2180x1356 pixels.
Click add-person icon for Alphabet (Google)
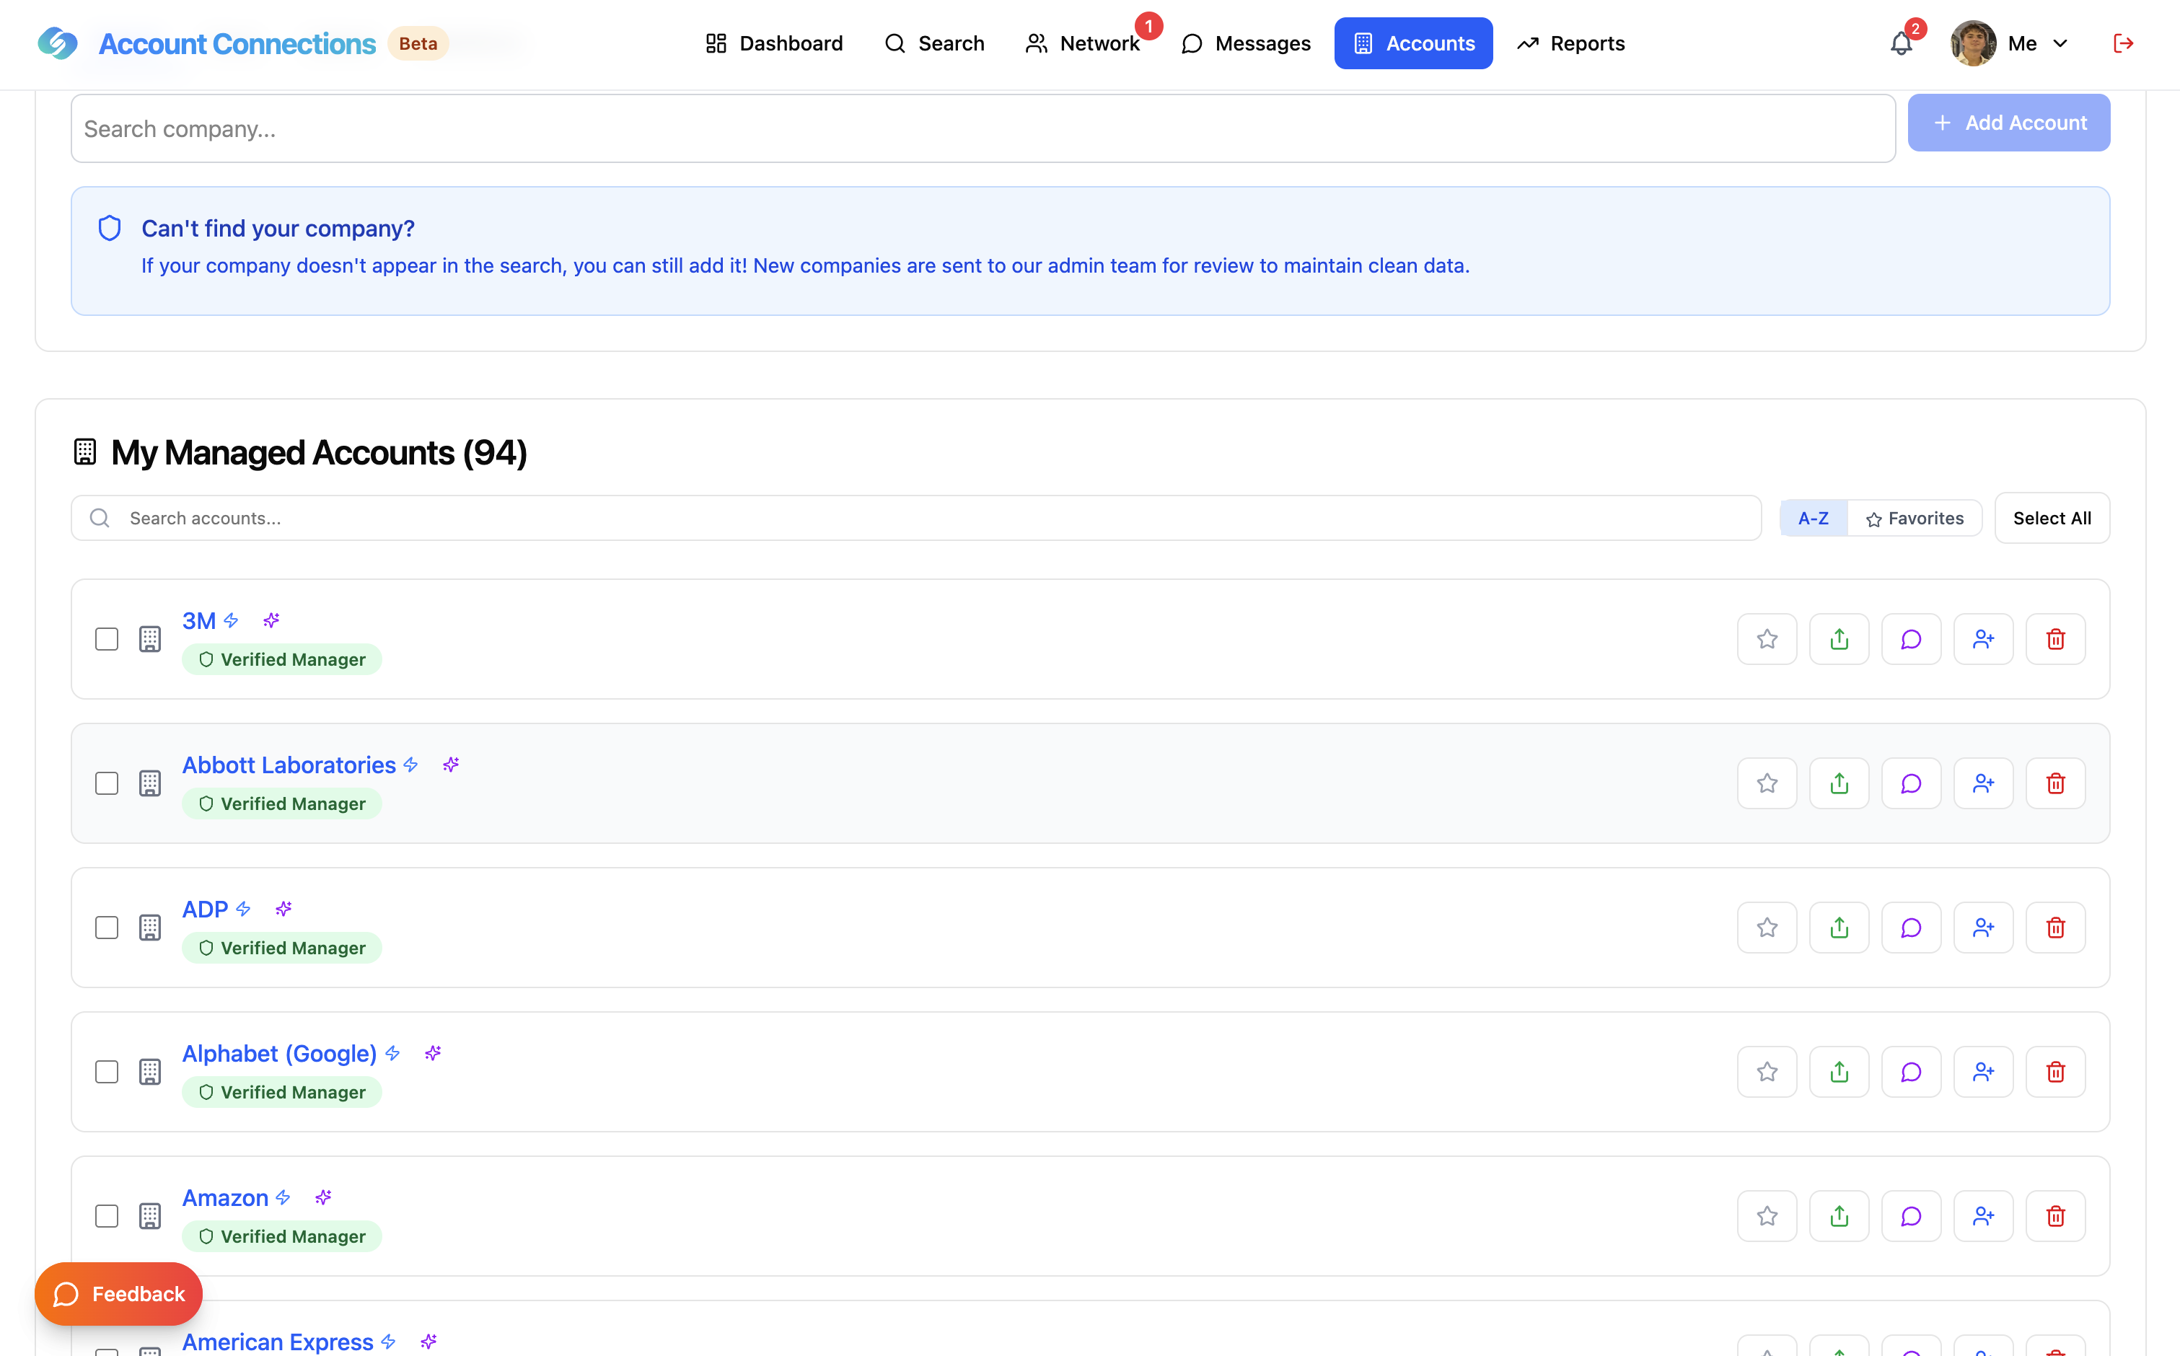coord(1983,1072)
